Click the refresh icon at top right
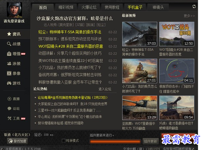 [194, 6]
